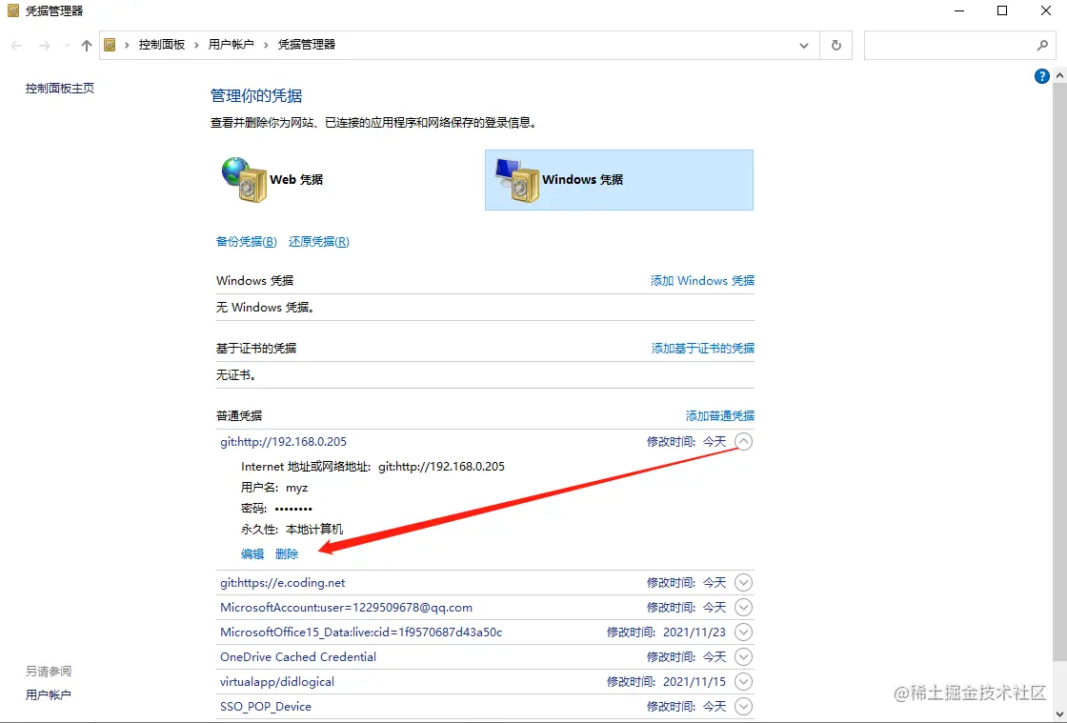Click 备份凭据(B) link
The image size is (1067, 723).
247,241
